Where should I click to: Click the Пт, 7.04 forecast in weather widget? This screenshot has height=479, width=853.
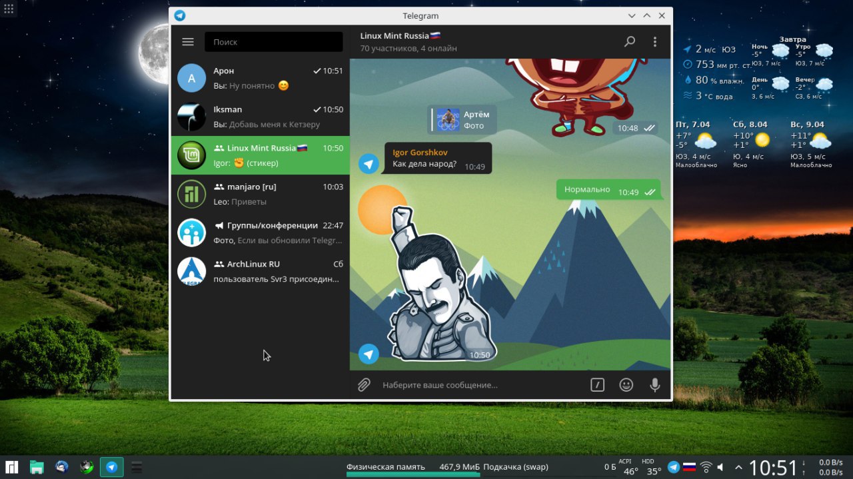697,143
